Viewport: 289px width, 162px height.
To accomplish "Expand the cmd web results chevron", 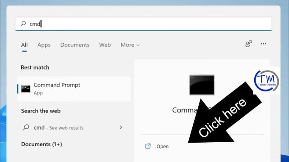I will 121,127.
